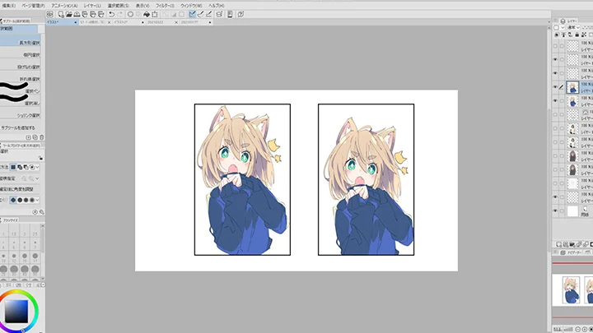This screenshot has width=593, height=333.
Task: Open sub tool detail wrench icon
Action: pos(42,212)
